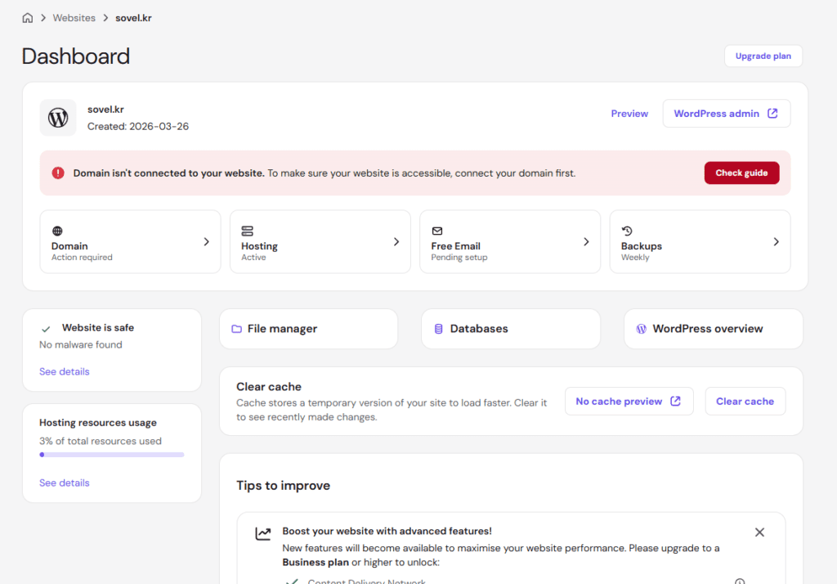Open the File manager tile
This screenshot has width=837, height=584.
pyautogui.click(x=308, y=329)
